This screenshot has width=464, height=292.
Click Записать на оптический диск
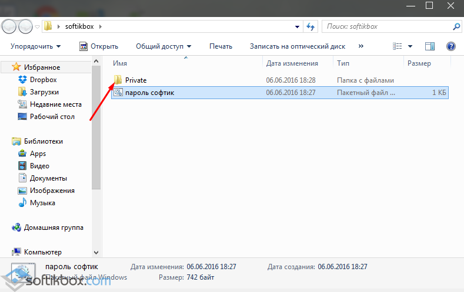[297, 46]
